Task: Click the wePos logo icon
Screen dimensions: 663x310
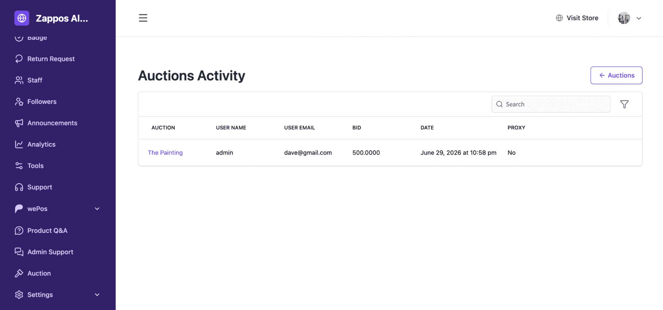Action: click(x=19, y=209)
